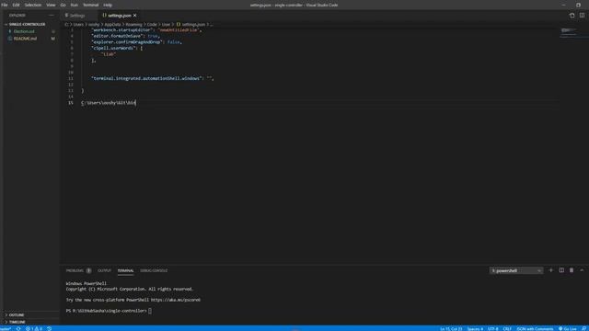Image resolution: width=589 pixels, height=331 pixels.
Task: Click line 11 automationShell.windows setting text
Action: click(153, 78)
